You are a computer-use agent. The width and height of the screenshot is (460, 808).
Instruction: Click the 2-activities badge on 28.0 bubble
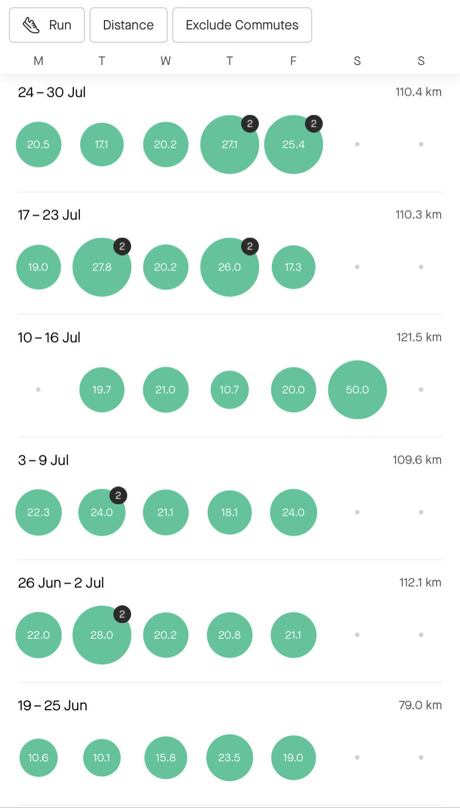coord(122,614)
